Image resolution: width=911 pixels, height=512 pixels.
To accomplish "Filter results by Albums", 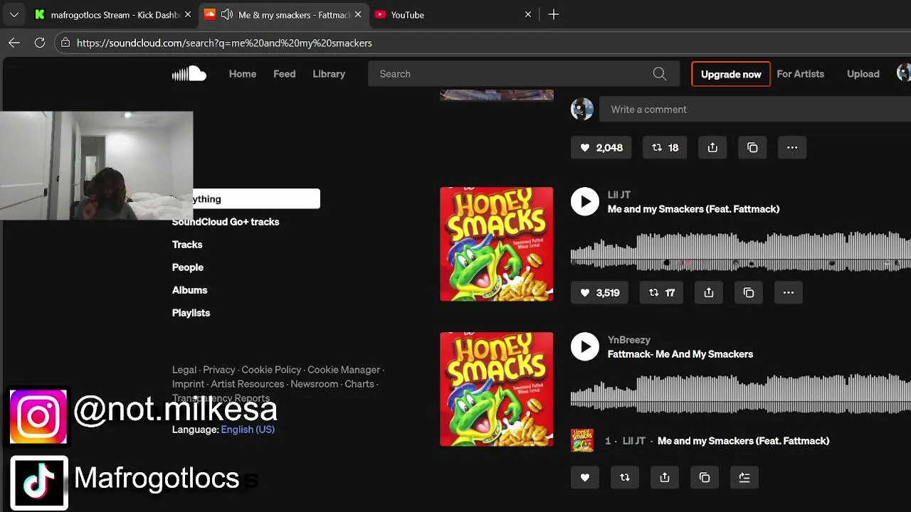I will tap(189, 290).
